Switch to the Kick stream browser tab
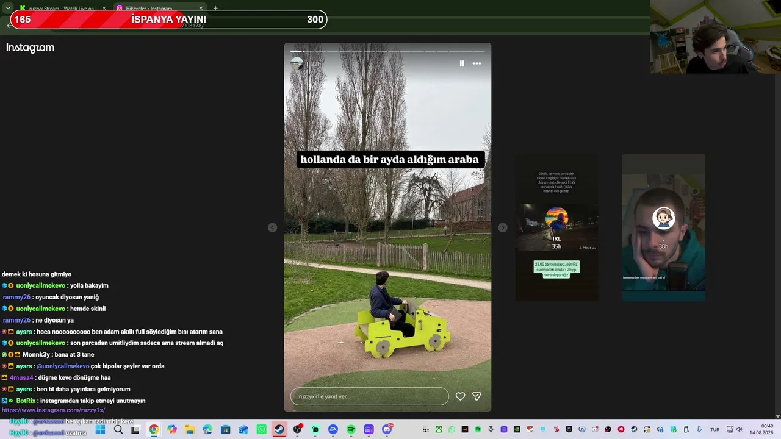The image size is (781, 439). pos(62,9)
